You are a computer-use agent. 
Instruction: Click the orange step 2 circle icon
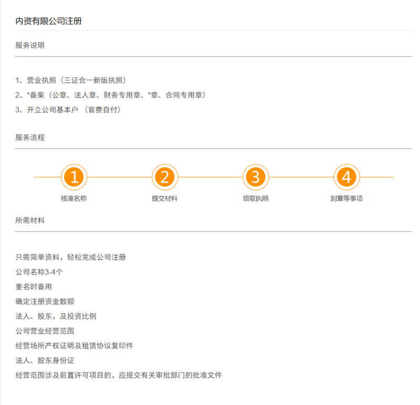(165, 177)
